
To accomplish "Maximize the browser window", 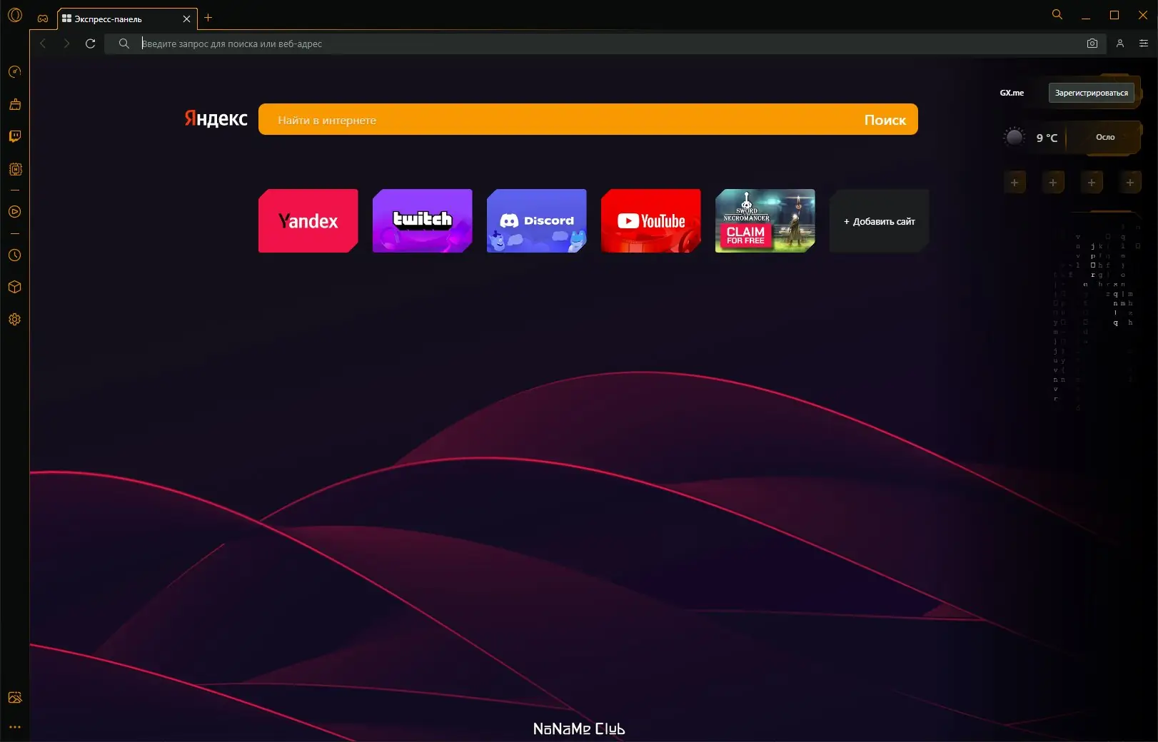I will tap(1114, 15).
